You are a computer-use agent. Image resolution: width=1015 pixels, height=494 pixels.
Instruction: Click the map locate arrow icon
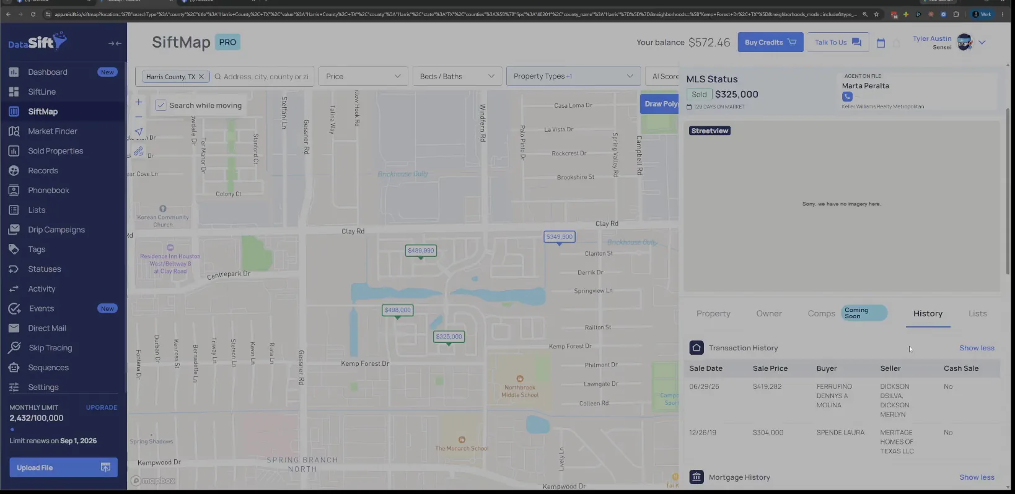pos(139,132)
